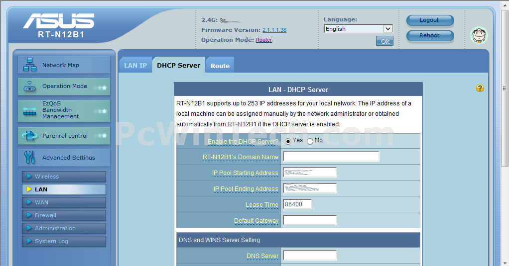The image size is (509, 266).
Task: Focus IP Pool Ending Address field
Action: click(x=310, y=188)
